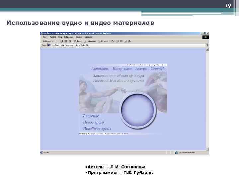Screen dimensions: 239x179
Task: Open the Правка menu
Action: click(53, 37)
